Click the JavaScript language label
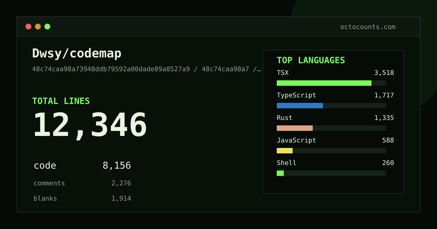Viewport: 437px width, 229px height. [x=296, y=140]
